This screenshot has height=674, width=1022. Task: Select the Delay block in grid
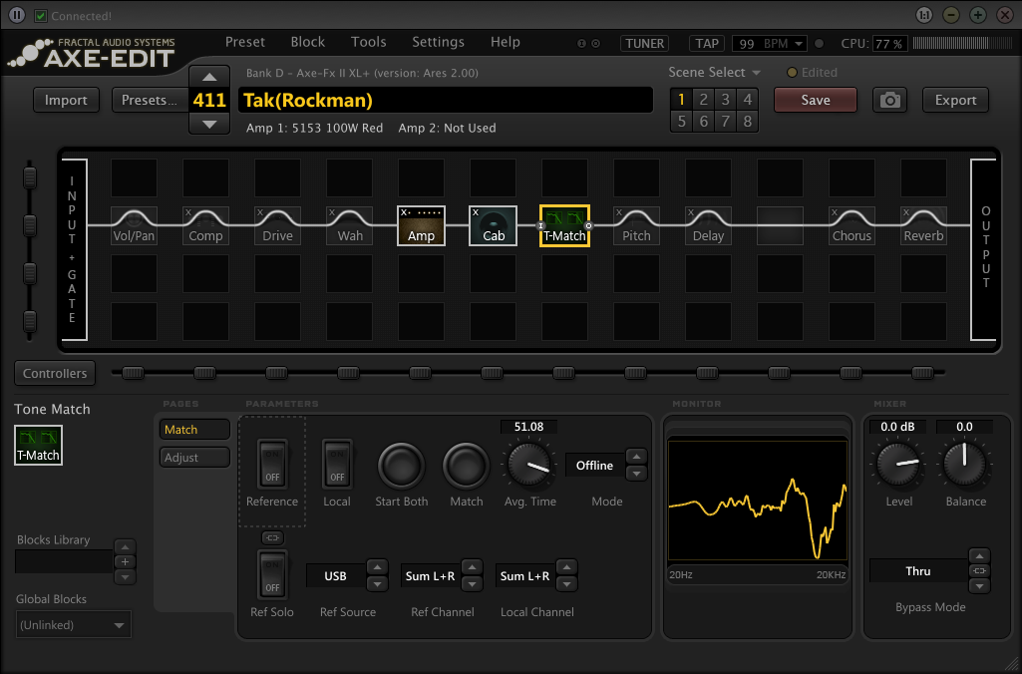(708, 225)
